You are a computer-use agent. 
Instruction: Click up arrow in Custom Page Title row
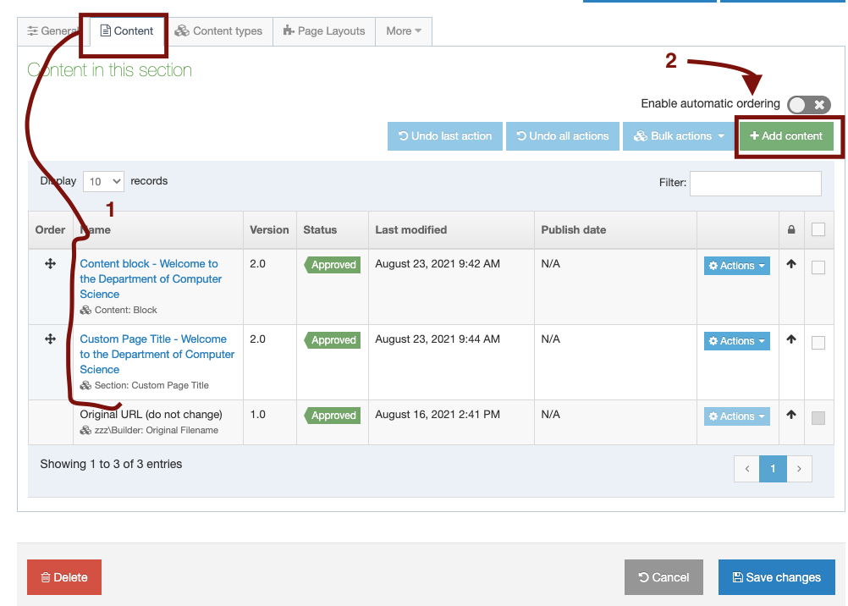click(x=791, y=339)
